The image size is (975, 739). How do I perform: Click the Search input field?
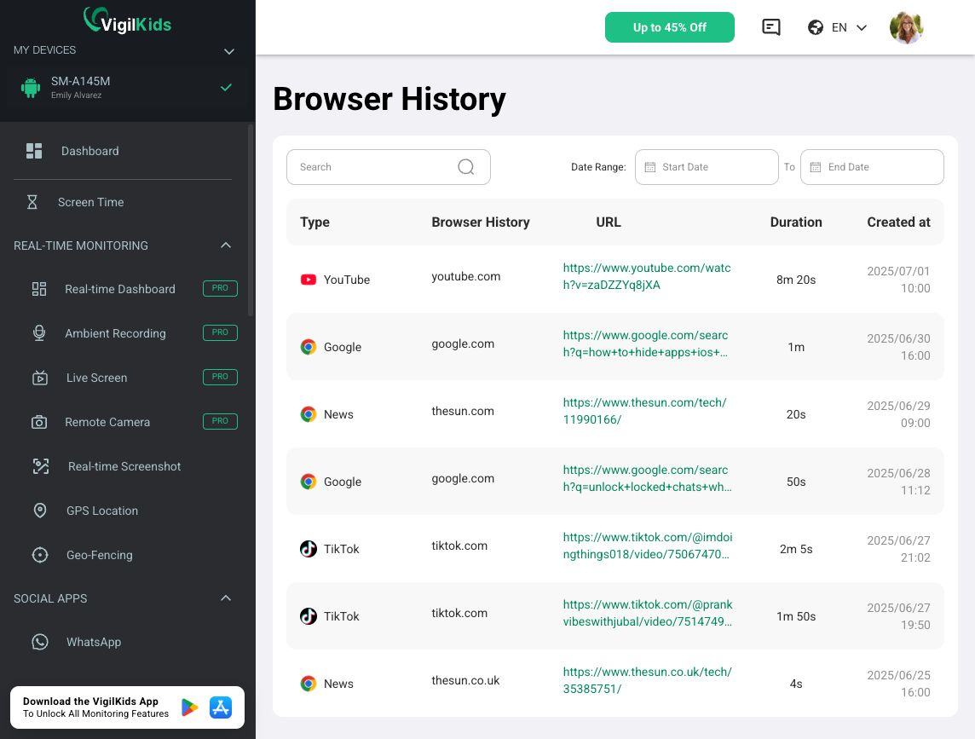[x=388, y=167]
